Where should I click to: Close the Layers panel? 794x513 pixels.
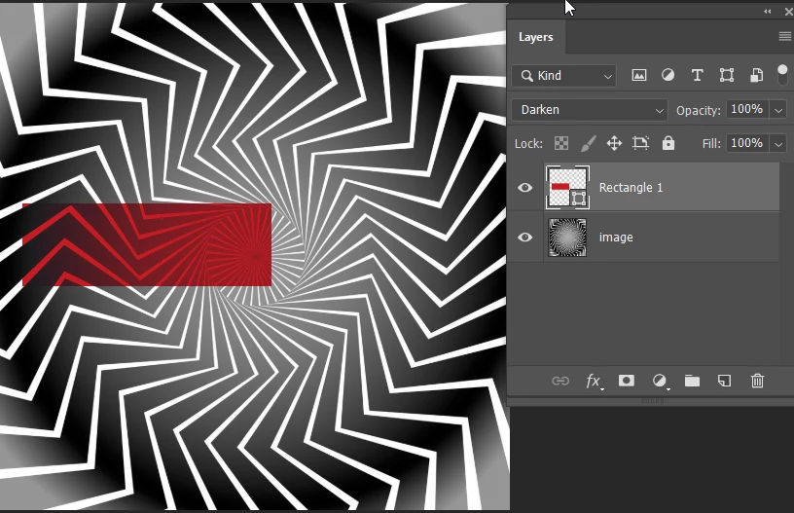(788, 11)
